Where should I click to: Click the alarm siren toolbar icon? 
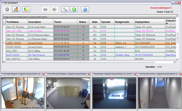pos(16,9)
